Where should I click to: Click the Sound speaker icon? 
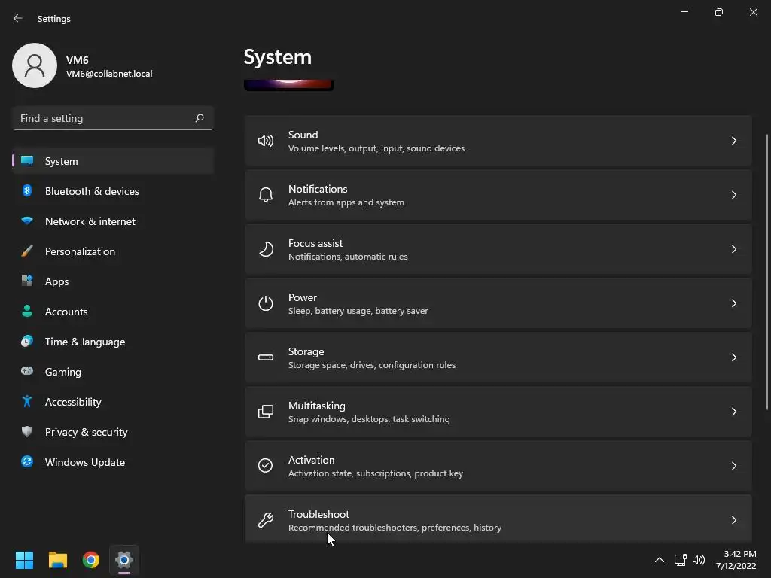[266, 141]
